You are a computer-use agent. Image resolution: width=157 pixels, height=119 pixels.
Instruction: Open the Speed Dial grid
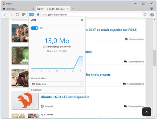coord(24,15)
